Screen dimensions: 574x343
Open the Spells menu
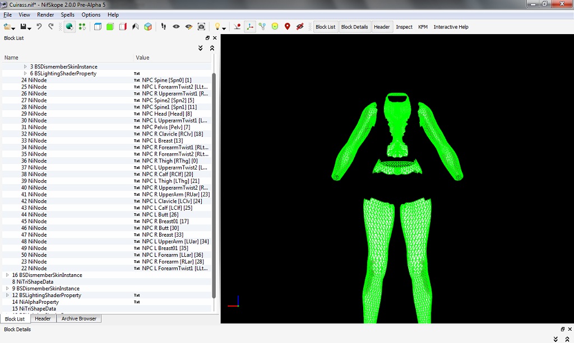(67, 15)
